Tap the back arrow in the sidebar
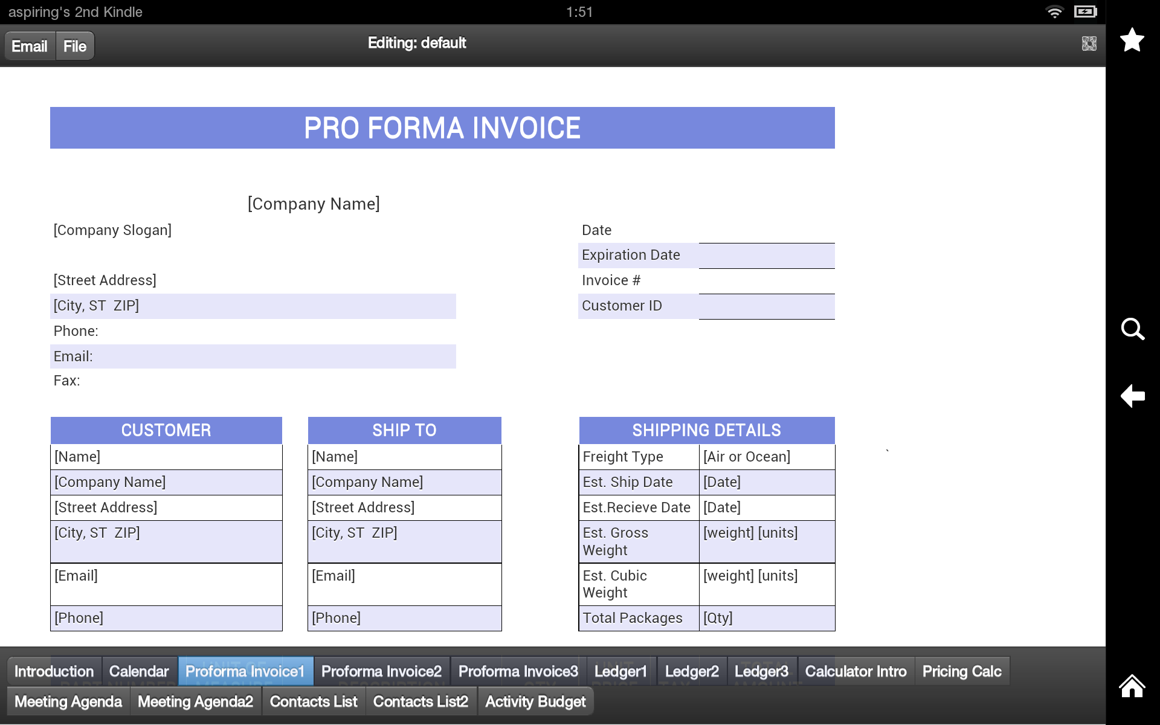1160x725 pixels. (x=1133, y=396)
